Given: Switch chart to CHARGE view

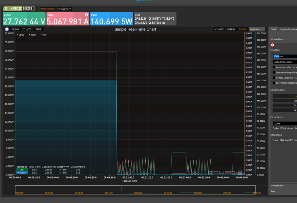Looking at the screenshot, I should [219, 29].
